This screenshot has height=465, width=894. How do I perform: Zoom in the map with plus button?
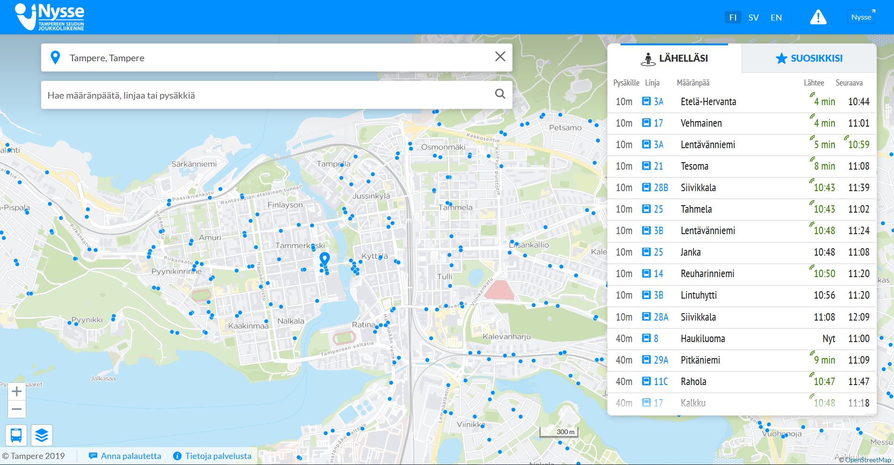click(16, 391)
